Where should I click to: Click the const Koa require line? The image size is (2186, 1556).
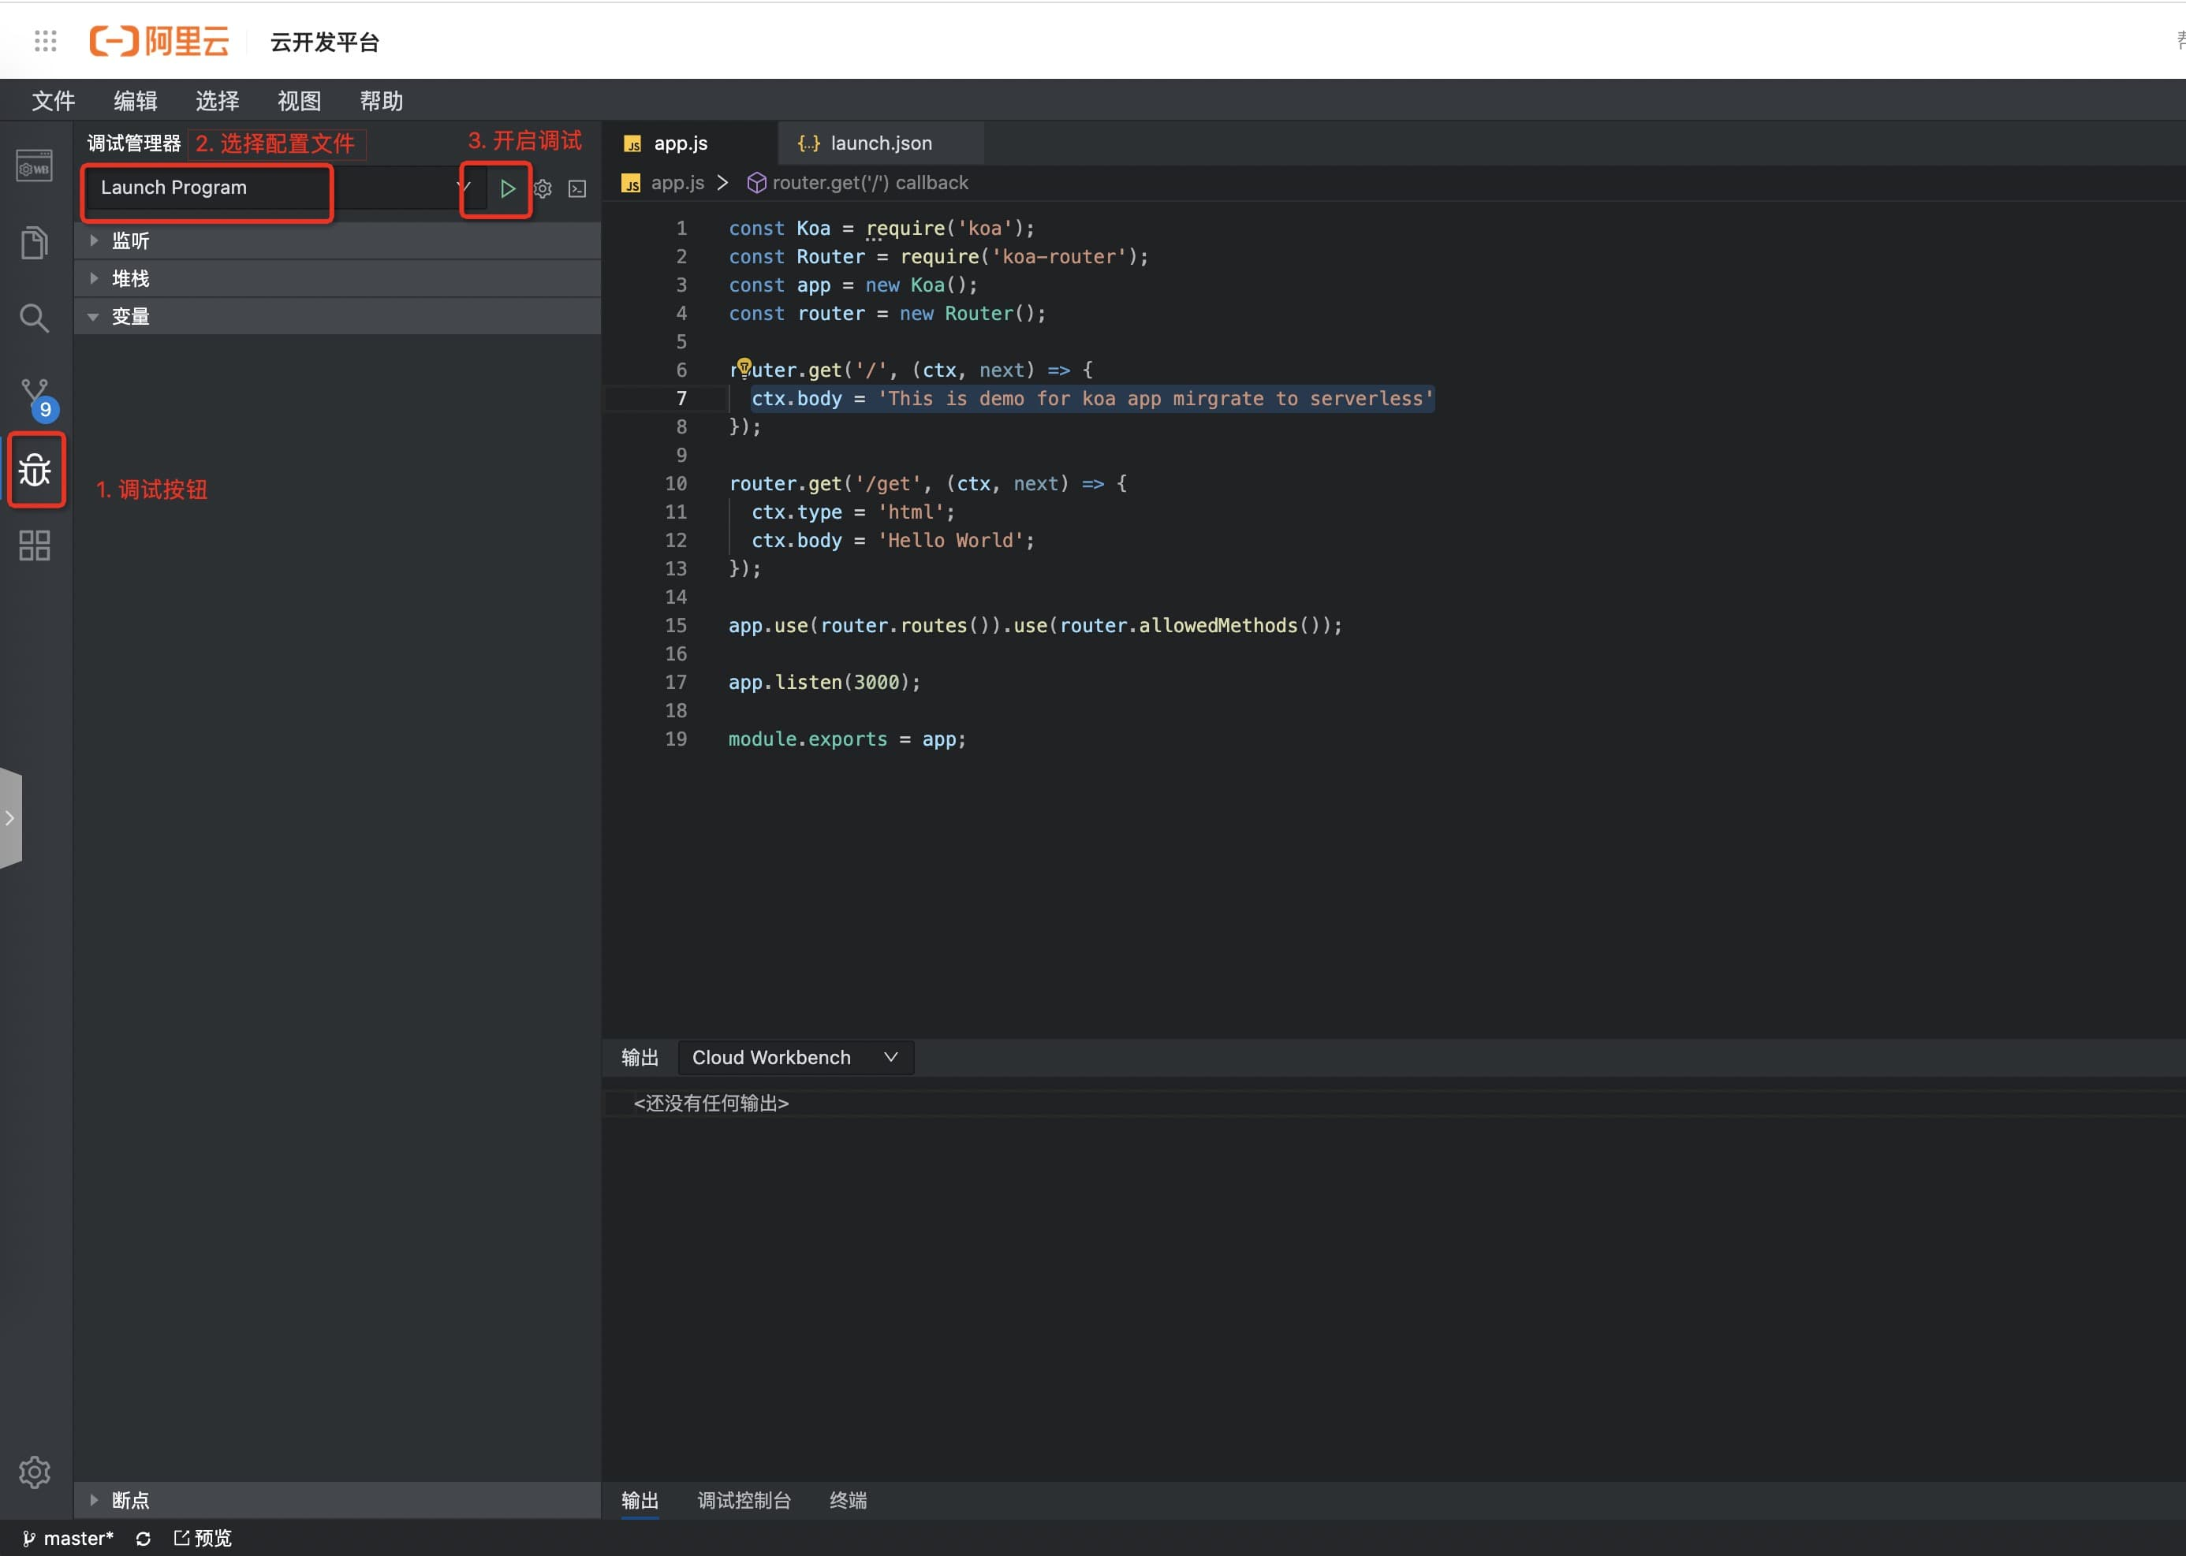[x=882, y=228]
